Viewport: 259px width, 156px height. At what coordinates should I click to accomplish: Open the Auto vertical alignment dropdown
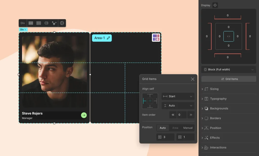coord(178,106)
